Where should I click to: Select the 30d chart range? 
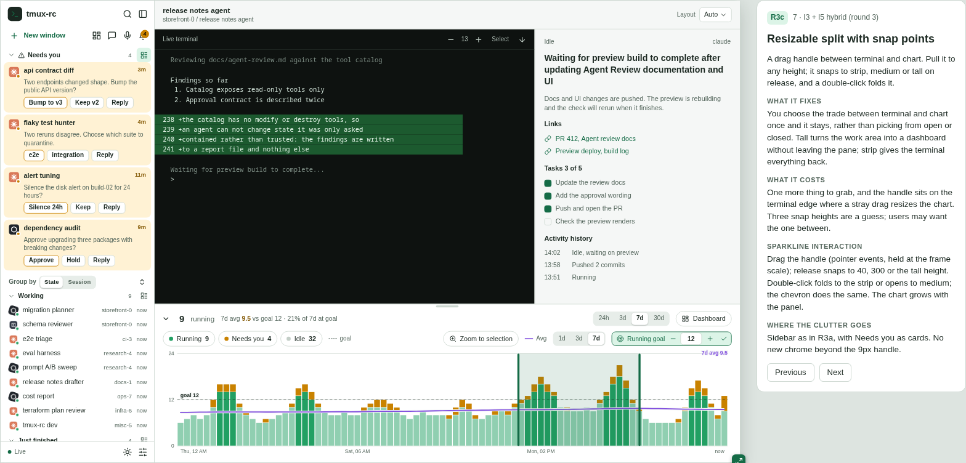659,318
